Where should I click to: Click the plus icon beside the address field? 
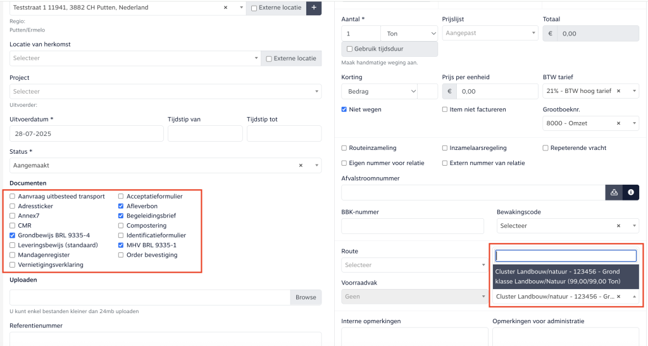314,8
